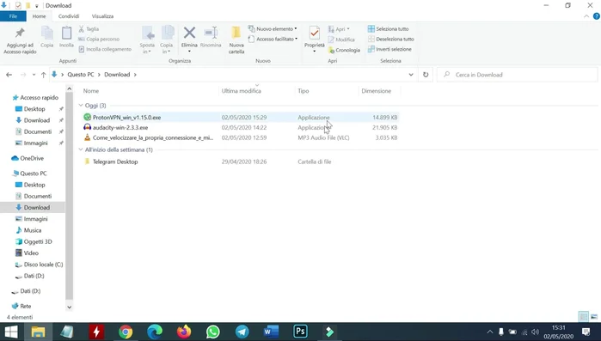Open the Apri dropdown in ribbon
Screen dimensions: 601x341
(x=339, y=29)
